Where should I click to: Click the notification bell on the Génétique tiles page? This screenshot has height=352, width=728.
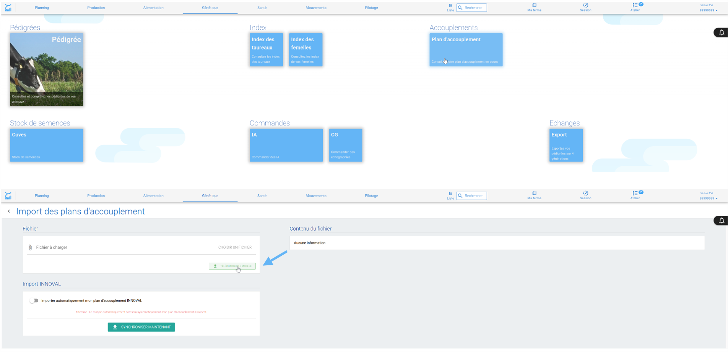721,32
